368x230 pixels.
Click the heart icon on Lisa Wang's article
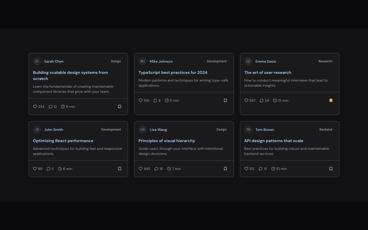pyautogui.click(x=141, y=169)
